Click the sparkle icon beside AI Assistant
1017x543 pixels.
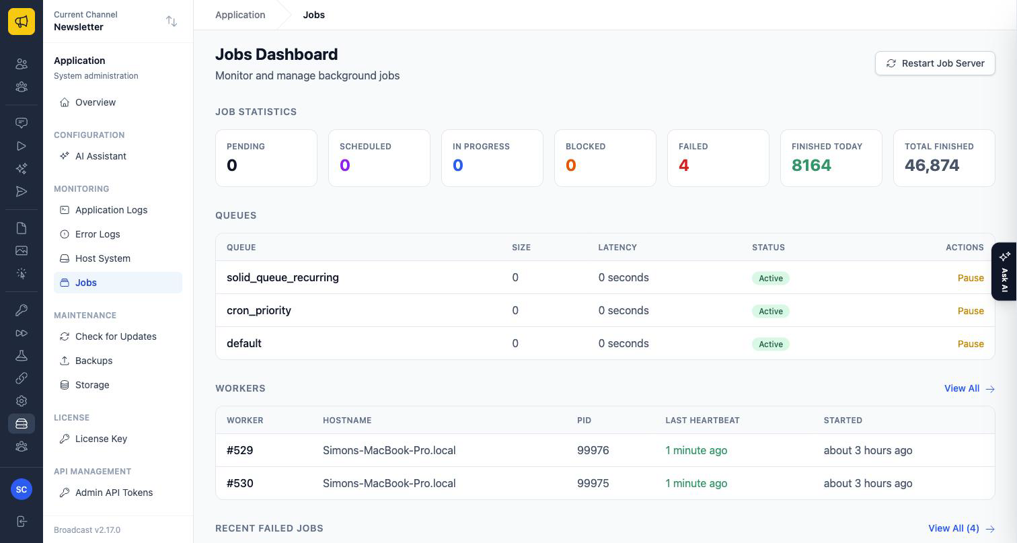tap(65, 156)
